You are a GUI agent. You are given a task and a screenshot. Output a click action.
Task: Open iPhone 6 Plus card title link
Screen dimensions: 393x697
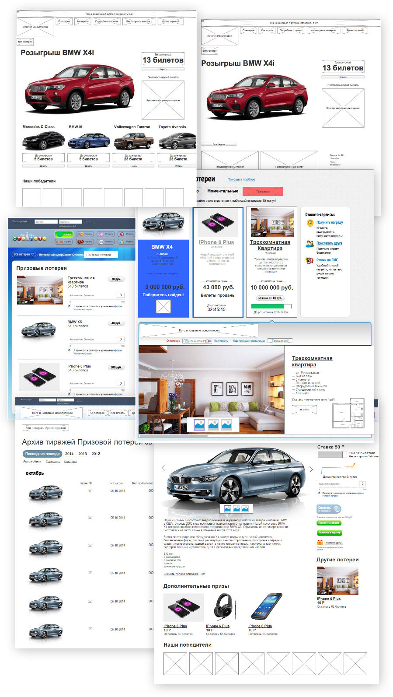216,242
